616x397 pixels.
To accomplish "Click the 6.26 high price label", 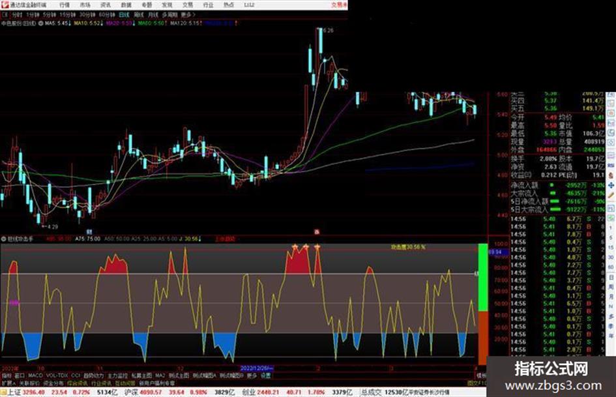I will 328,30.
